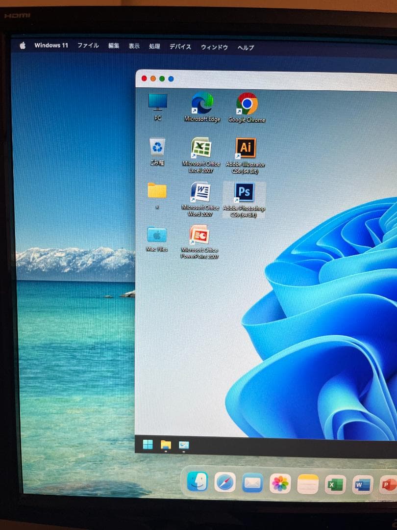Select Microsoft Office Word 2007 shortcut
Image resolution: width=397 pixels, height=530 pixels.
click(200, 192)
